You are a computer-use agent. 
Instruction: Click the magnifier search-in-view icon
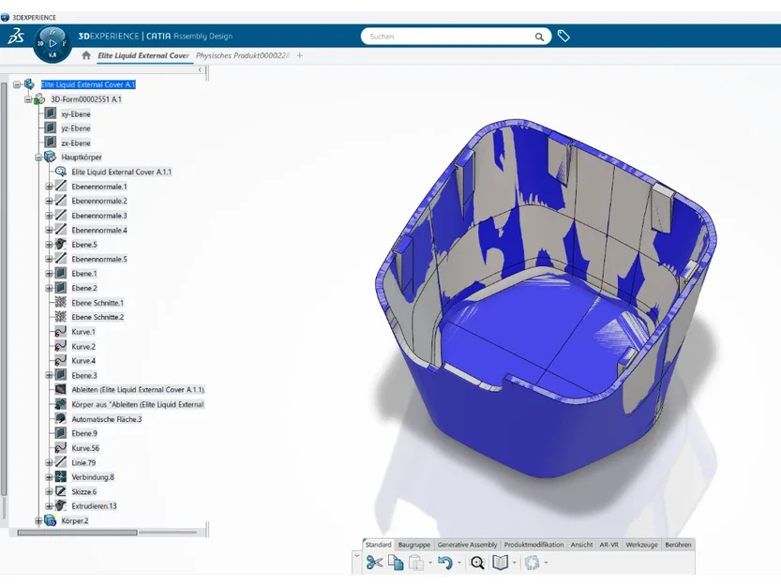[x=477, y=563]
